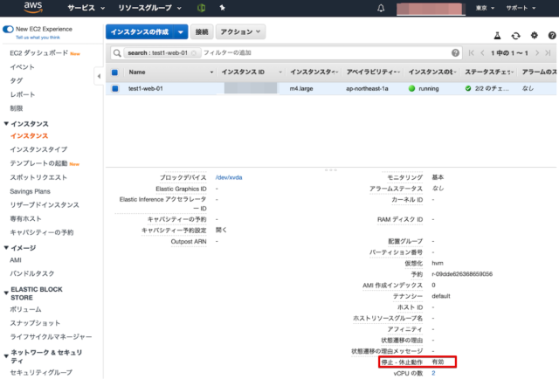This screenshot has height=379, width=559.
Task: Open ライフサイクルマネージャー in the sidebar
Action: tap(51, 337)
